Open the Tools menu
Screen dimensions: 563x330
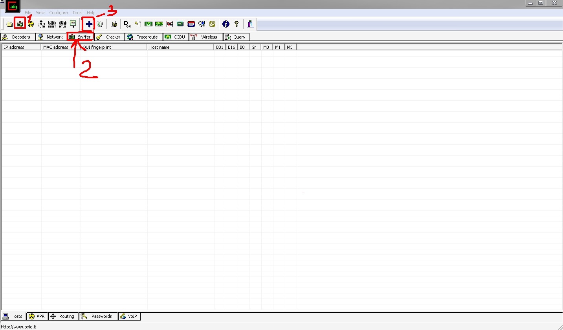pos(77,13)
